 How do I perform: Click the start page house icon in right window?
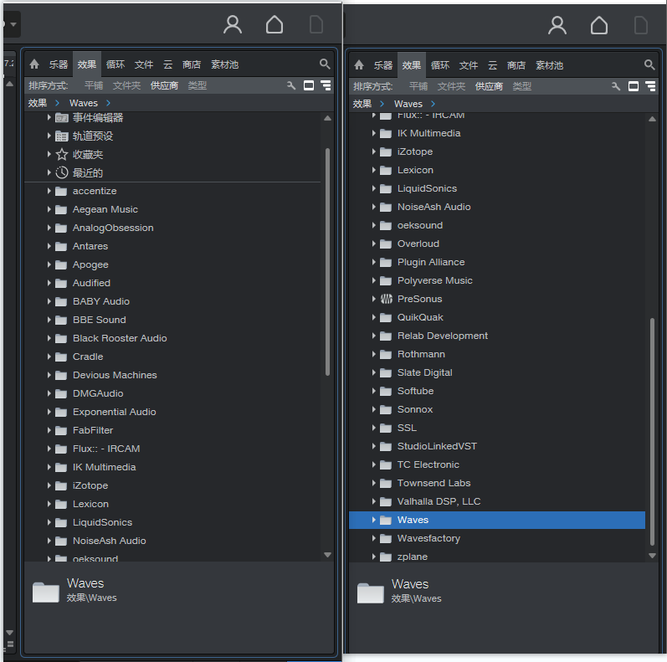599,25
